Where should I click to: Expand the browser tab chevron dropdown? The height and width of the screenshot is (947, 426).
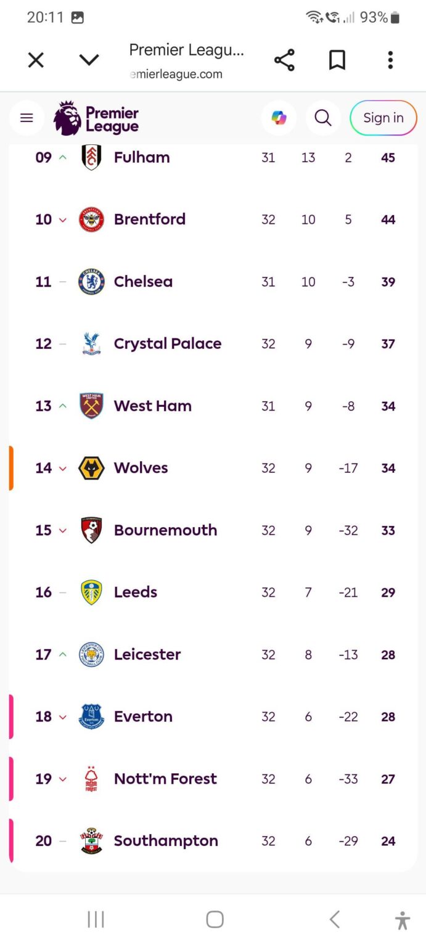pyautogui.click(x=89, y=60)
